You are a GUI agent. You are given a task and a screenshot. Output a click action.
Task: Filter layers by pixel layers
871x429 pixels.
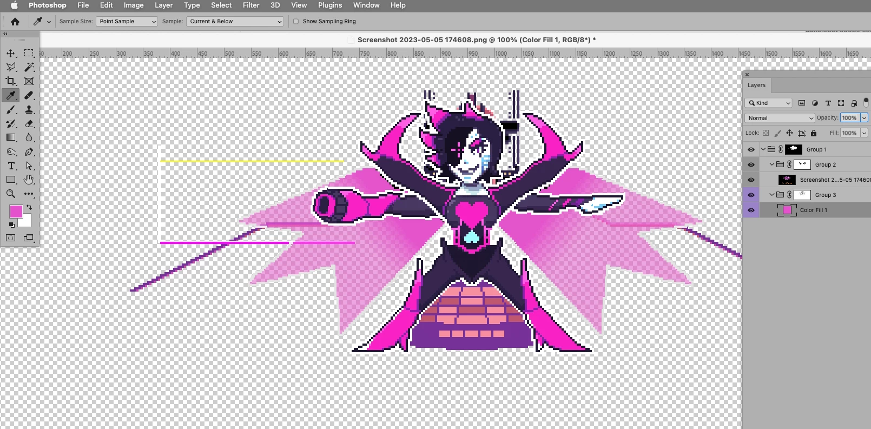(802, 103)
